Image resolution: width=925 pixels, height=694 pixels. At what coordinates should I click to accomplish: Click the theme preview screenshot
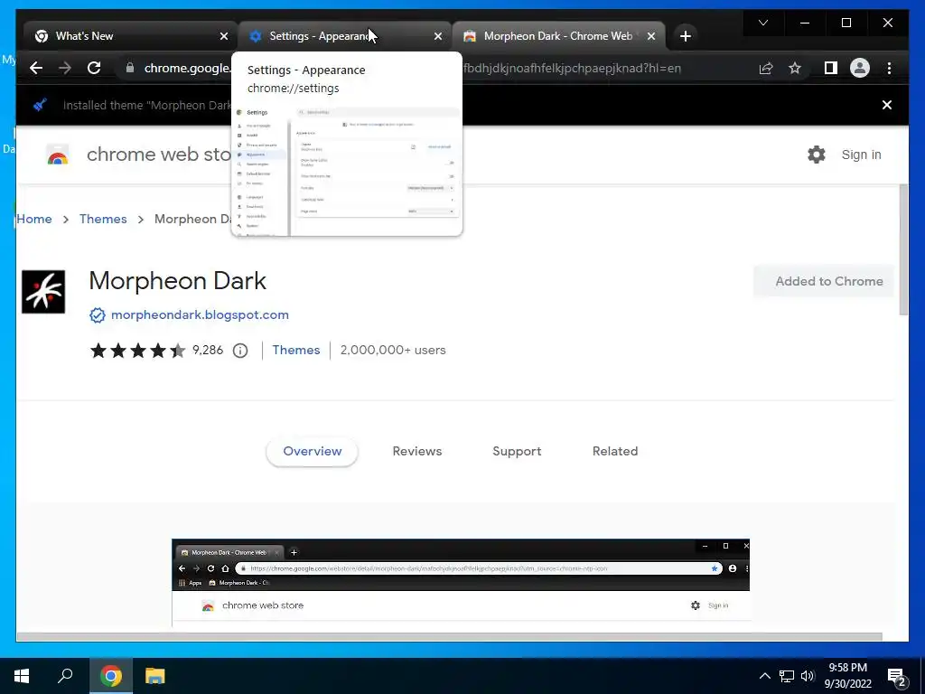tap(461, 583)
